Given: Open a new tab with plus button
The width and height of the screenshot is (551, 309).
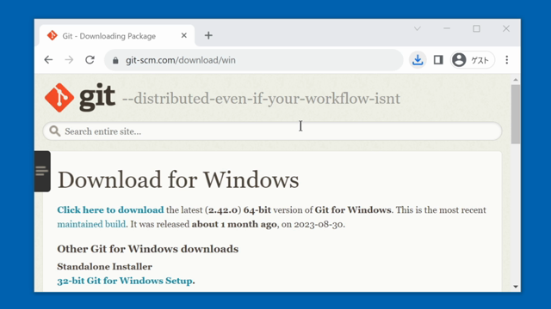Looking at the screenshot, I should (208, 35).
